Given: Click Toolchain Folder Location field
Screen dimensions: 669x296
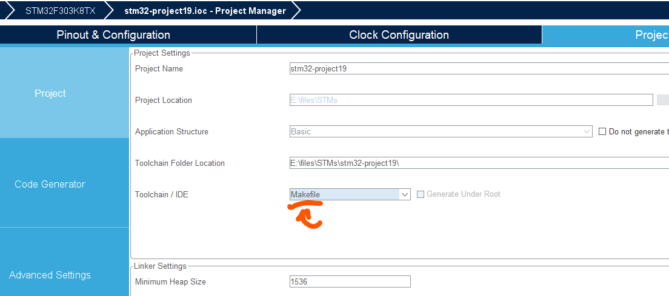Looking at the screenshot, I should coord(473,163).
